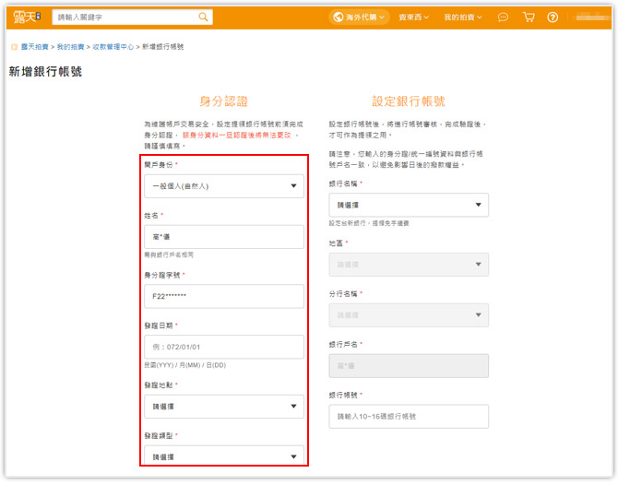The width and height of the screenshot is (618, 485).
Task: Expand the 銀行名稱 dropdown
Action: 409,205
